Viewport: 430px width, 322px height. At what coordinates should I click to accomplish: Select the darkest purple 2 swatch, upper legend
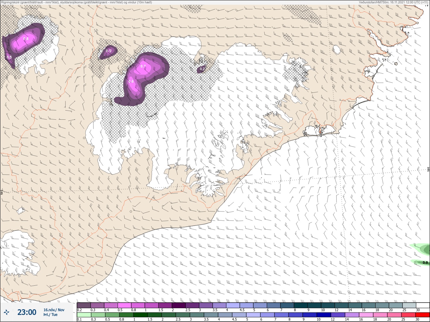[179, 305]
